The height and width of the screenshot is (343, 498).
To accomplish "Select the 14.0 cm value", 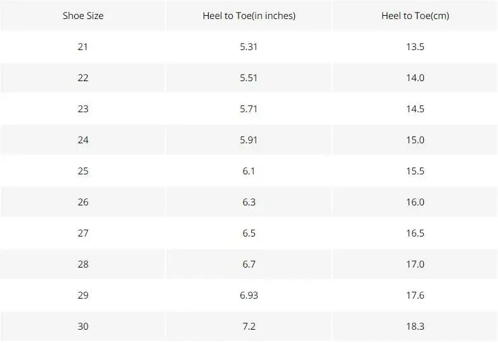I will [x=415, y=78].
